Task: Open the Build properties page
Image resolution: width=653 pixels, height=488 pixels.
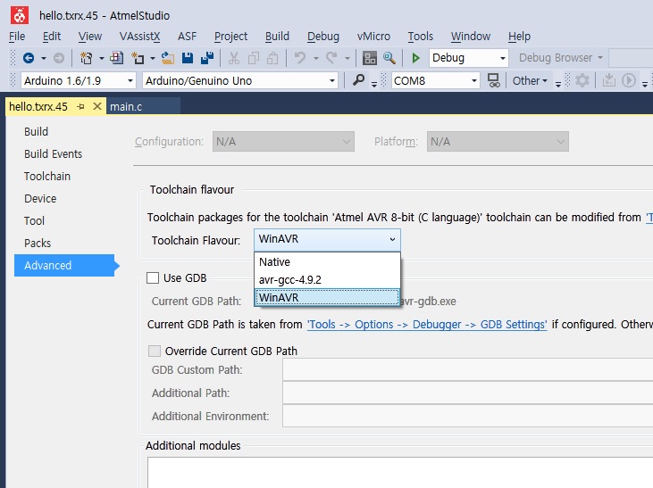Action: tap(37, 131)
